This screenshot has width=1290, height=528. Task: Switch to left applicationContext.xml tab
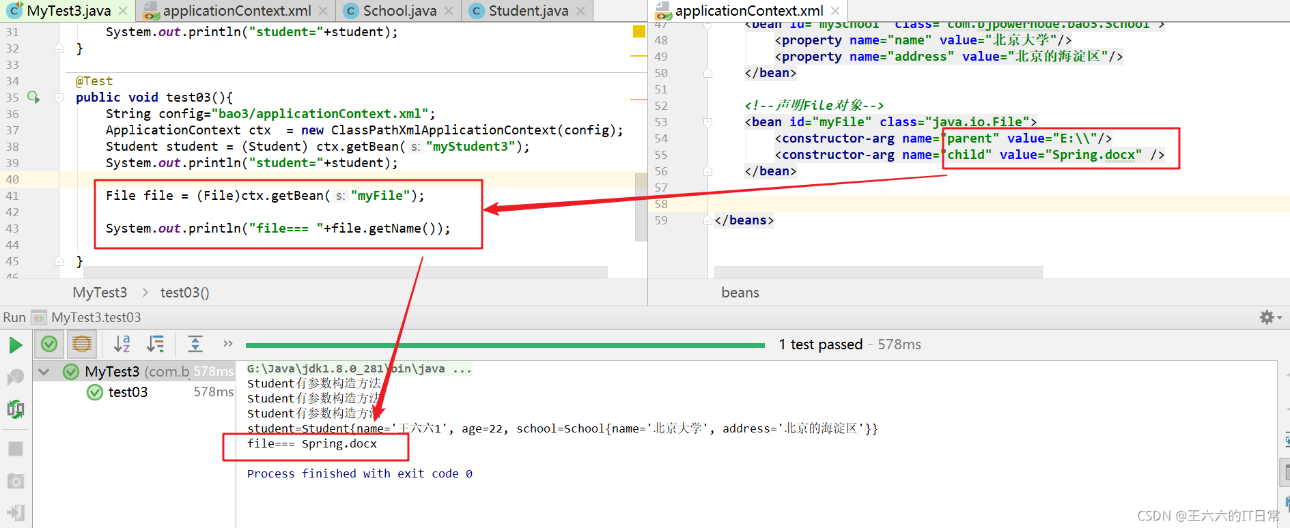tap(237, 11)
